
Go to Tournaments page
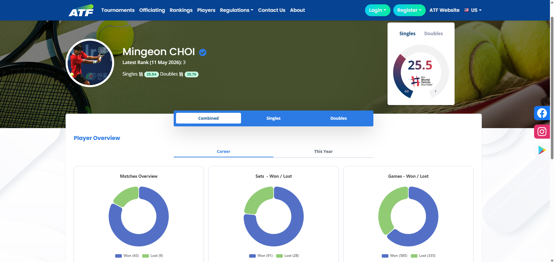tap(118, 10)
